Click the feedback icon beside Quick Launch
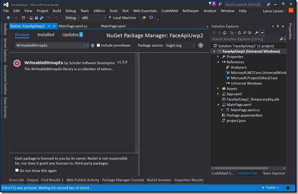This screenshot has width=298, height=194. pos(220,4)
